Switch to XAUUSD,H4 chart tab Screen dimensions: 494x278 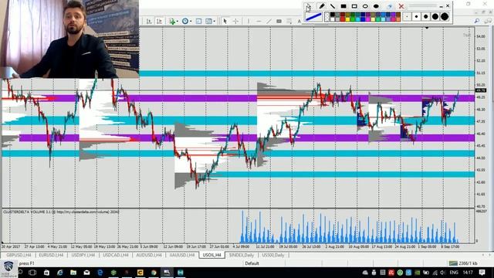pyautogui.click(x=182, y=255)
